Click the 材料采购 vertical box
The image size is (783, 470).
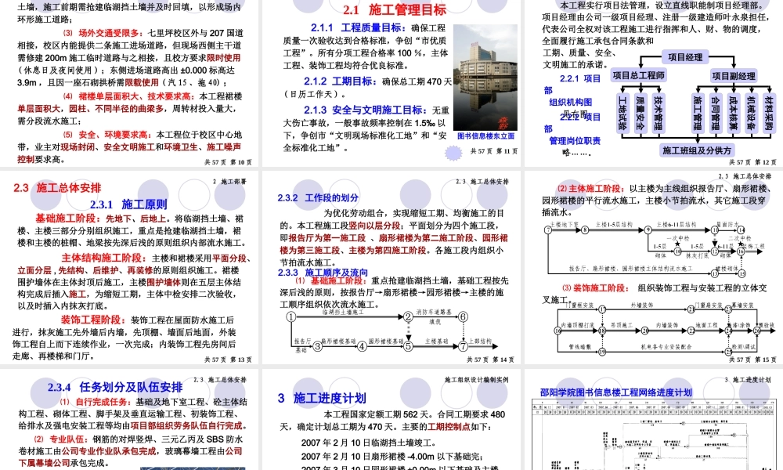click(769, 113)
